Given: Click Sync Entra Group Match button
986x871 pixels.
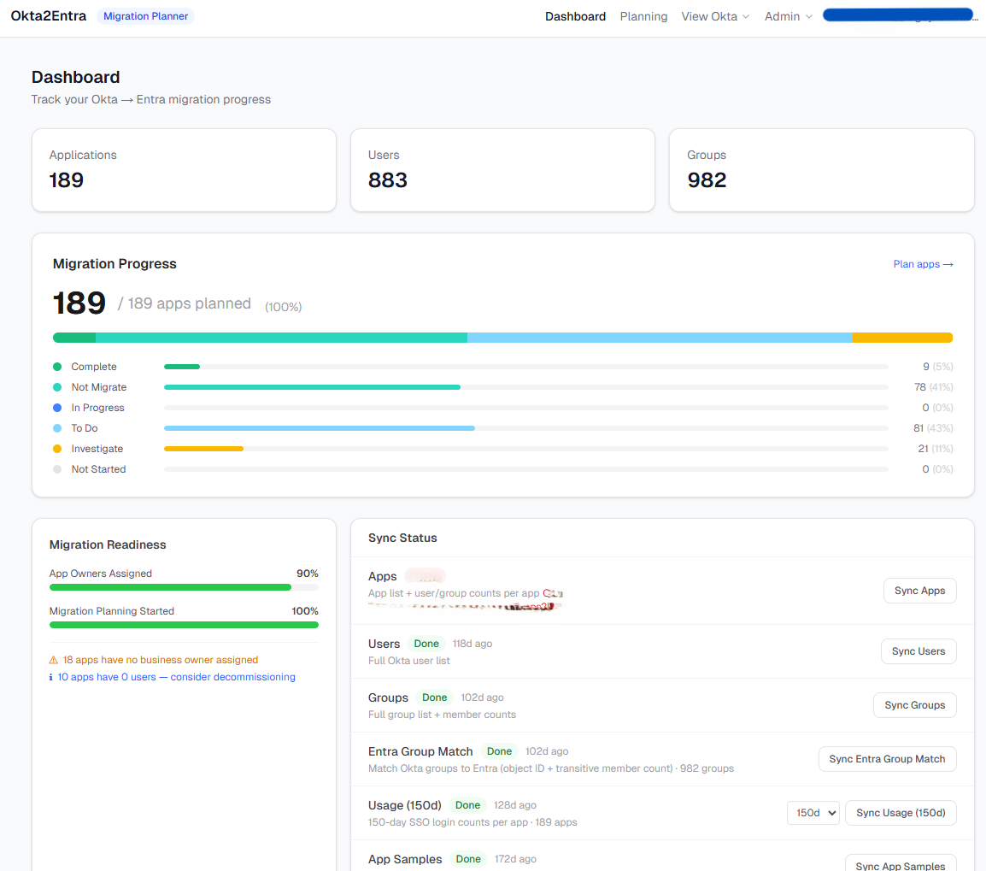Looking at the screenshot, I should tap(887, 759).
